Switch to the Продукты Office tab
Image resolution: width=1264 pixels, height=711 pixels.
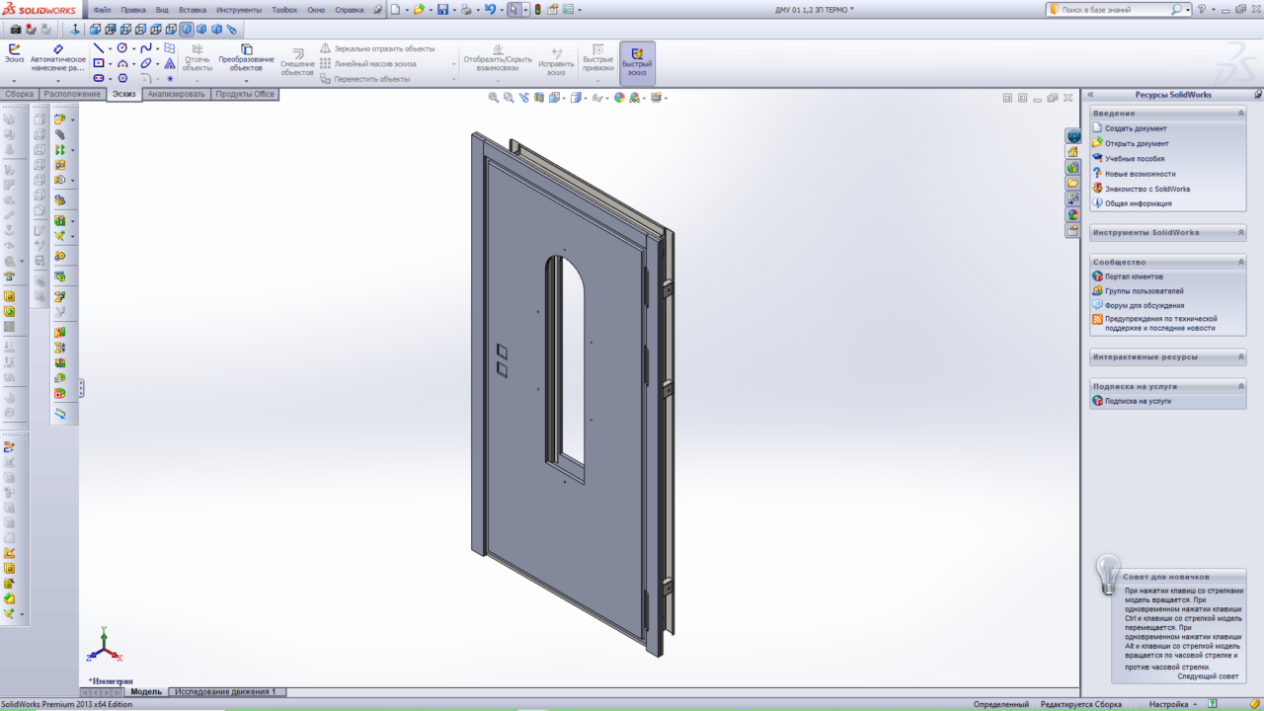(245, 94)
